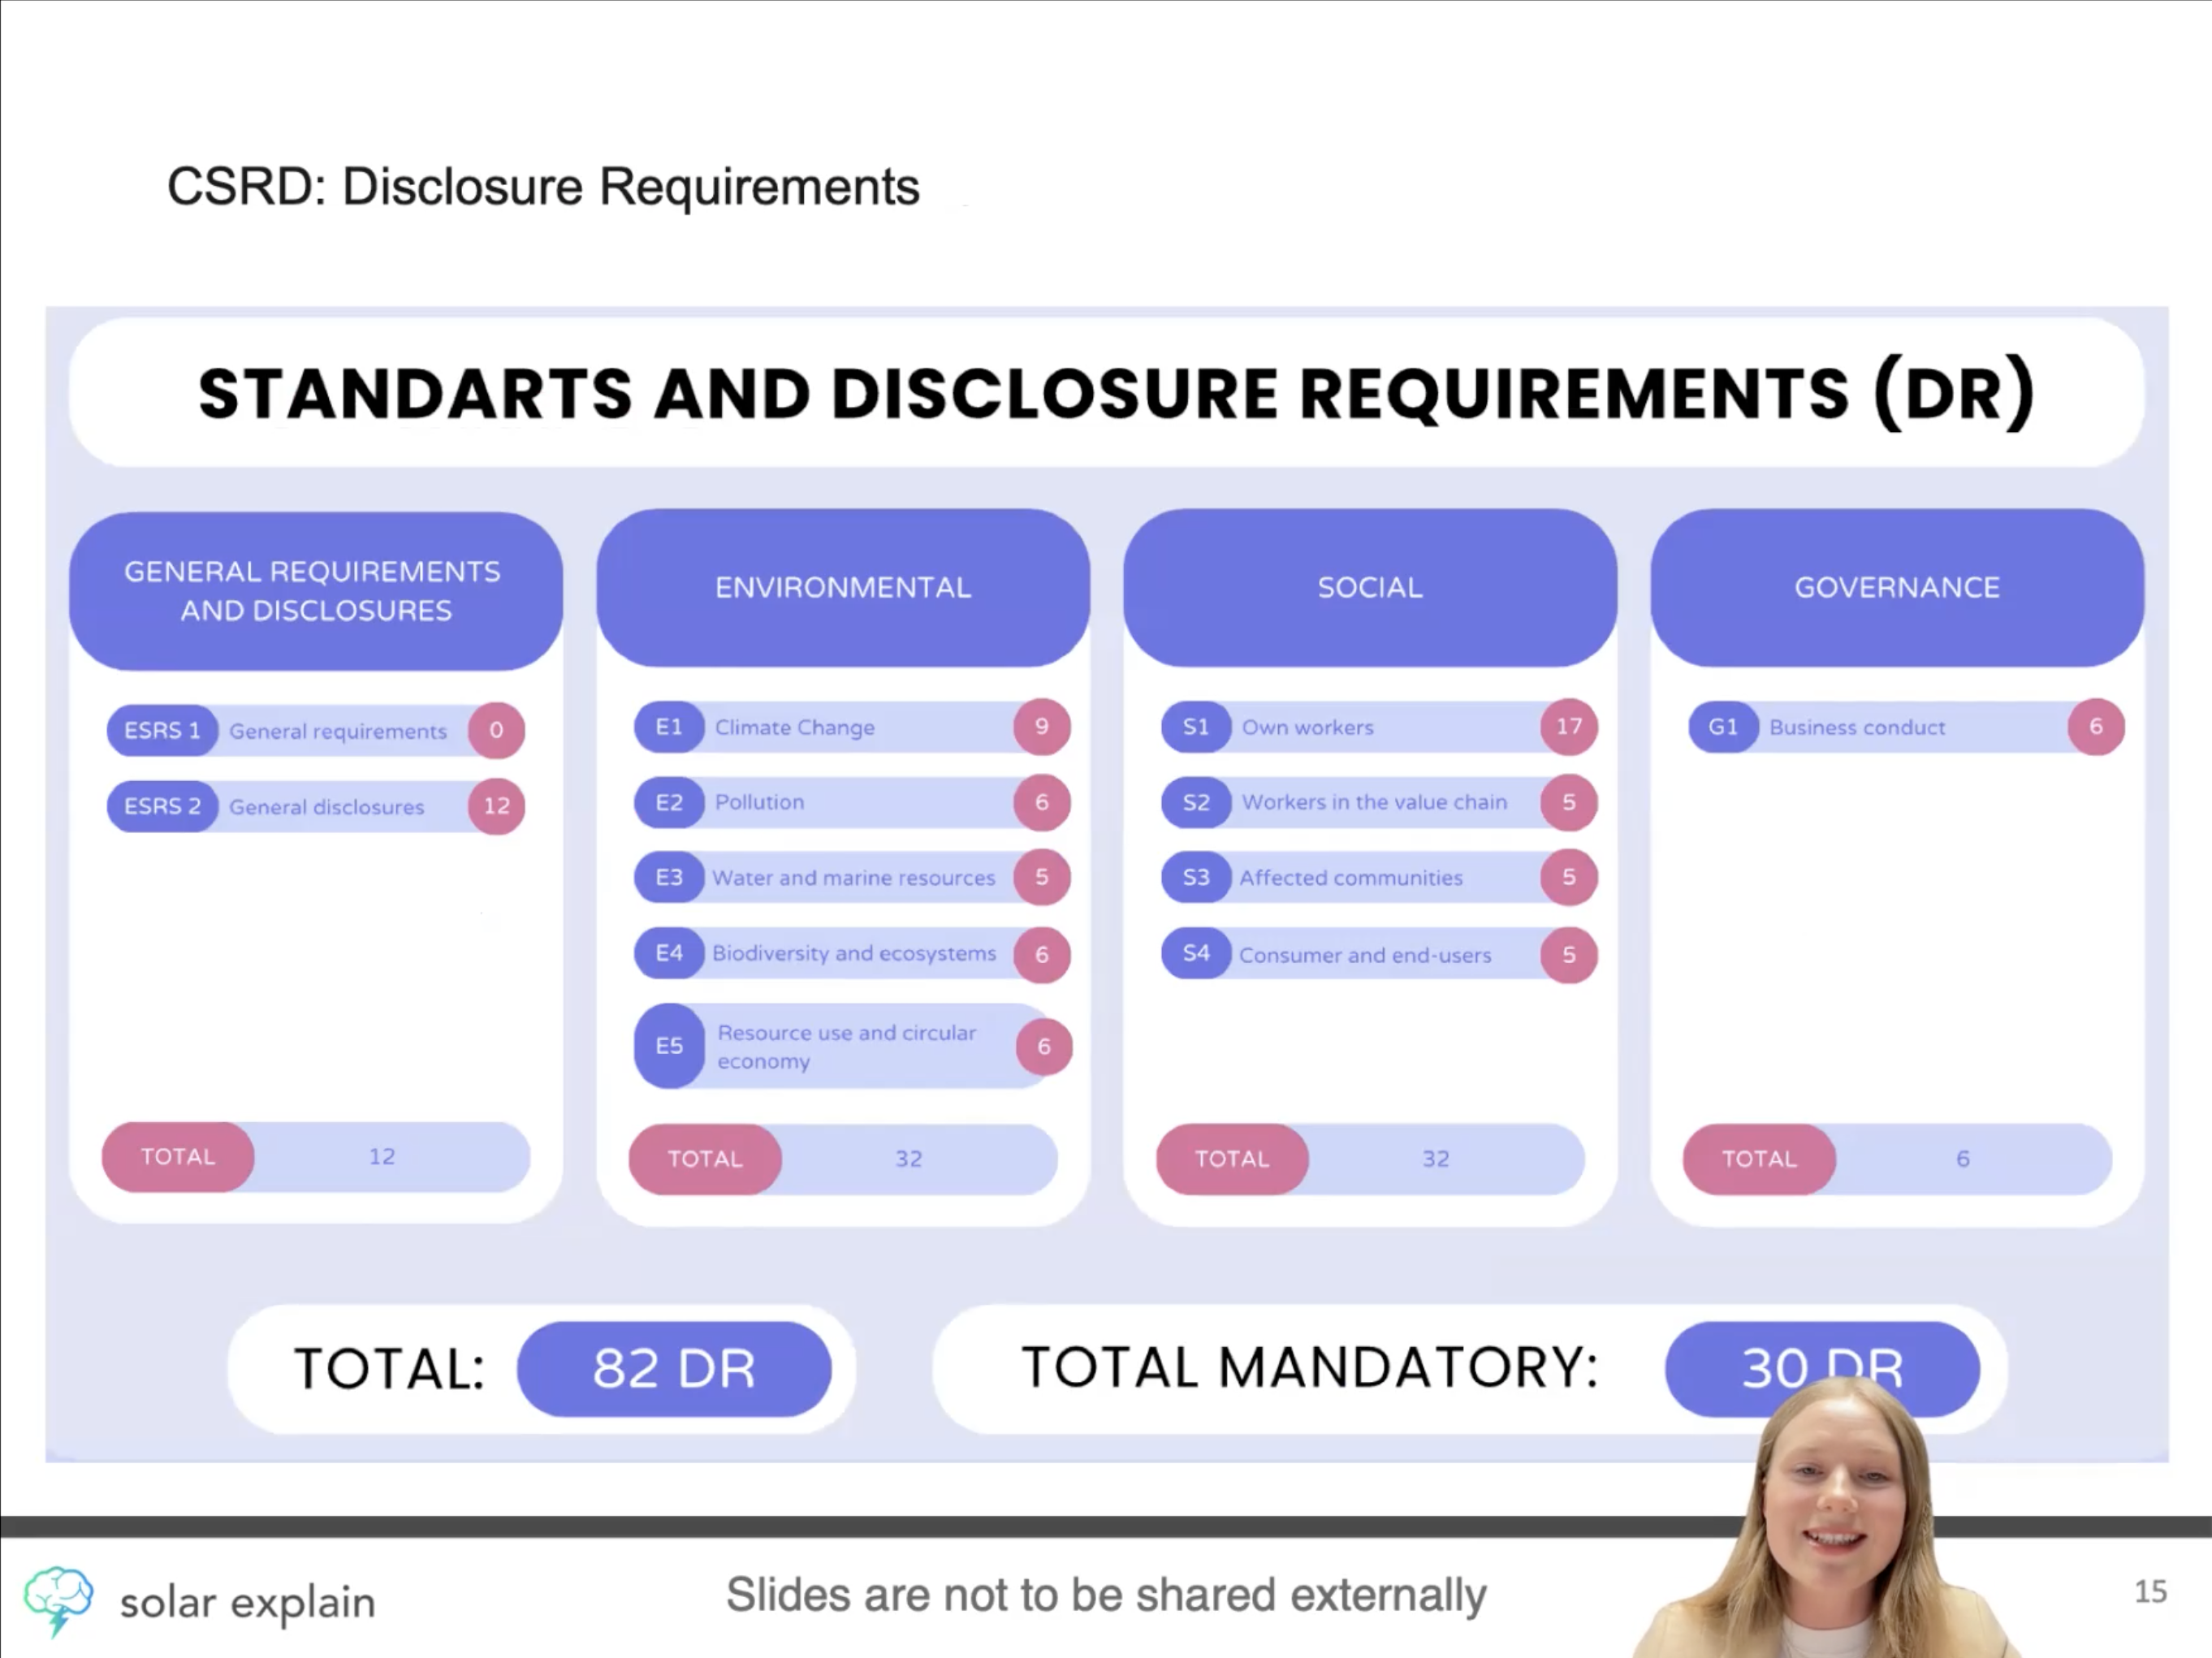Click the 0 count beside General requirements

[496, 730]
